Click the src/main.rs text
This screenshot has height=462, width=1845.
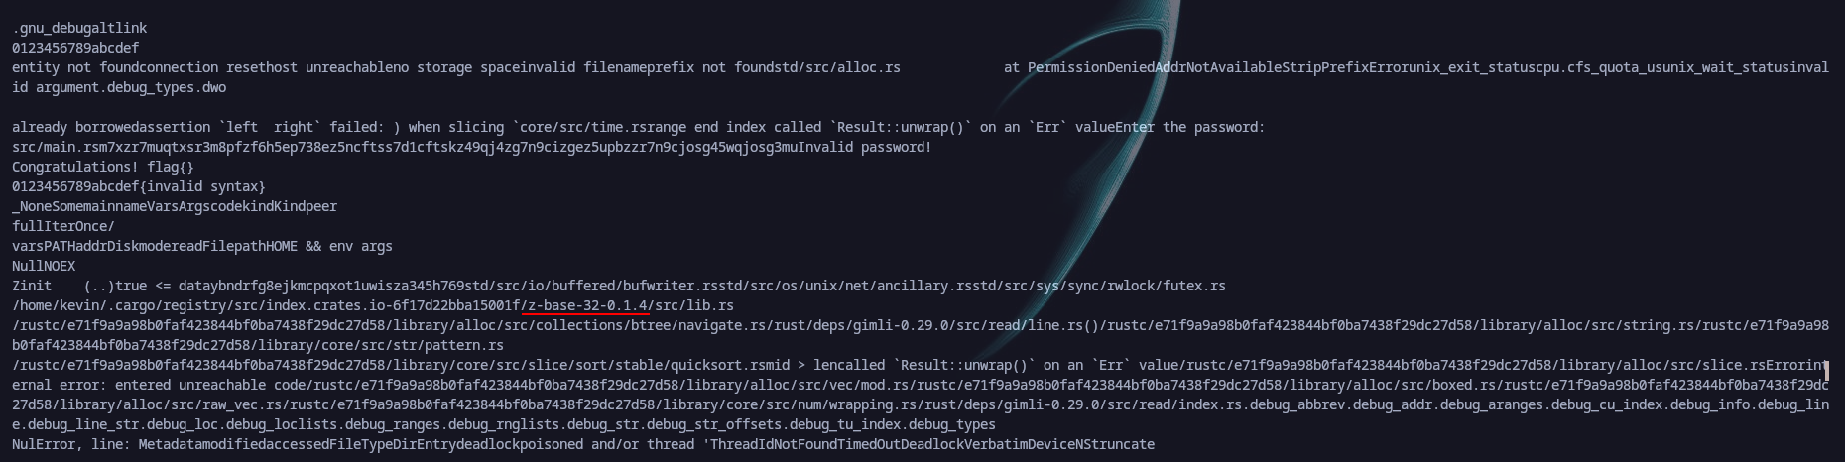point(56,147)
